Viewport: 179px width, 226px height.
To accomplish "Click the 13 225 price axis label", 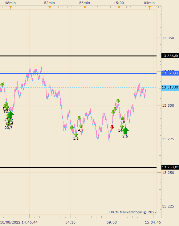I will 168,206.
